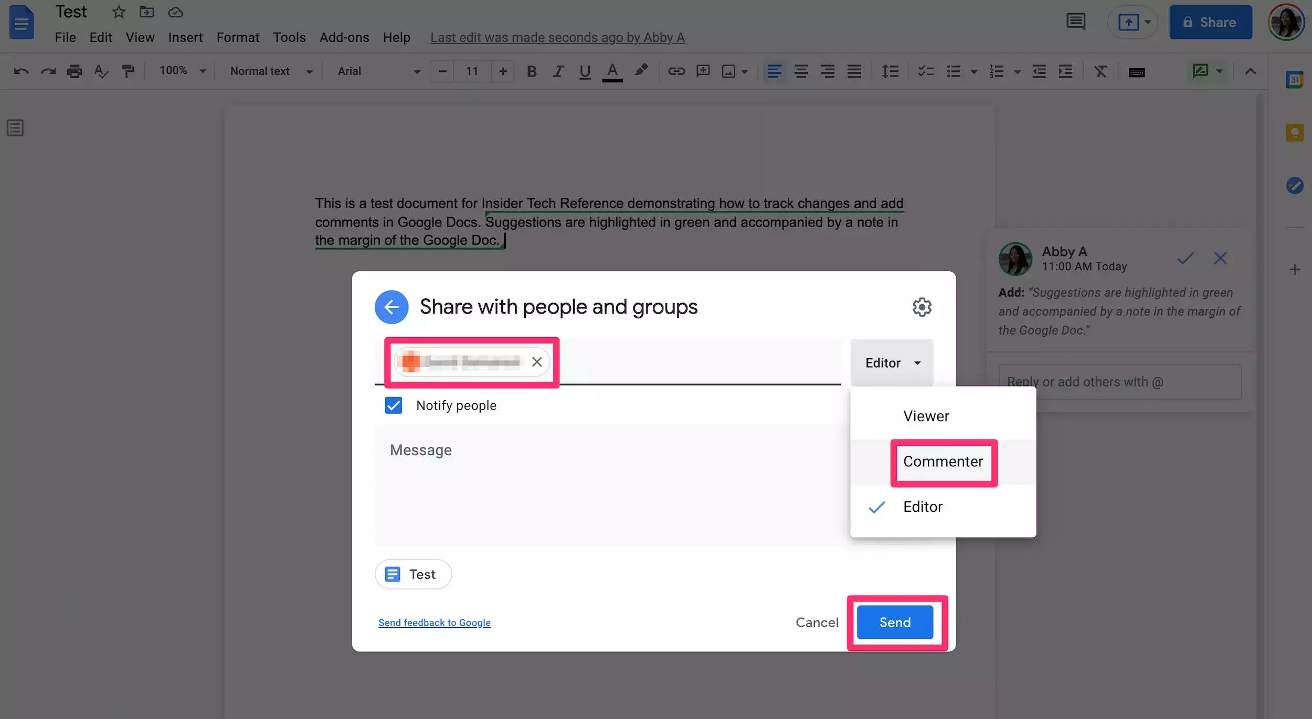Open Send feedback to Google link
This screenshot has height=719, width=1312.
coord(434,623)
